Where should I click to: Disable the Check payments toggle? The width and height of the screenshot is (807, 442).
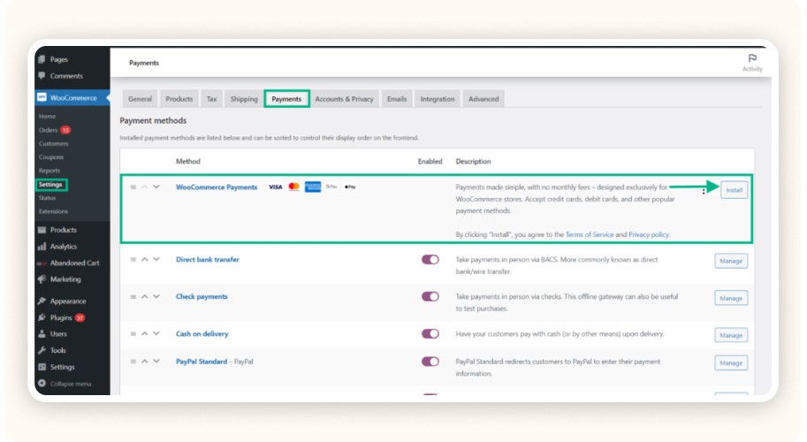(430, 296)
